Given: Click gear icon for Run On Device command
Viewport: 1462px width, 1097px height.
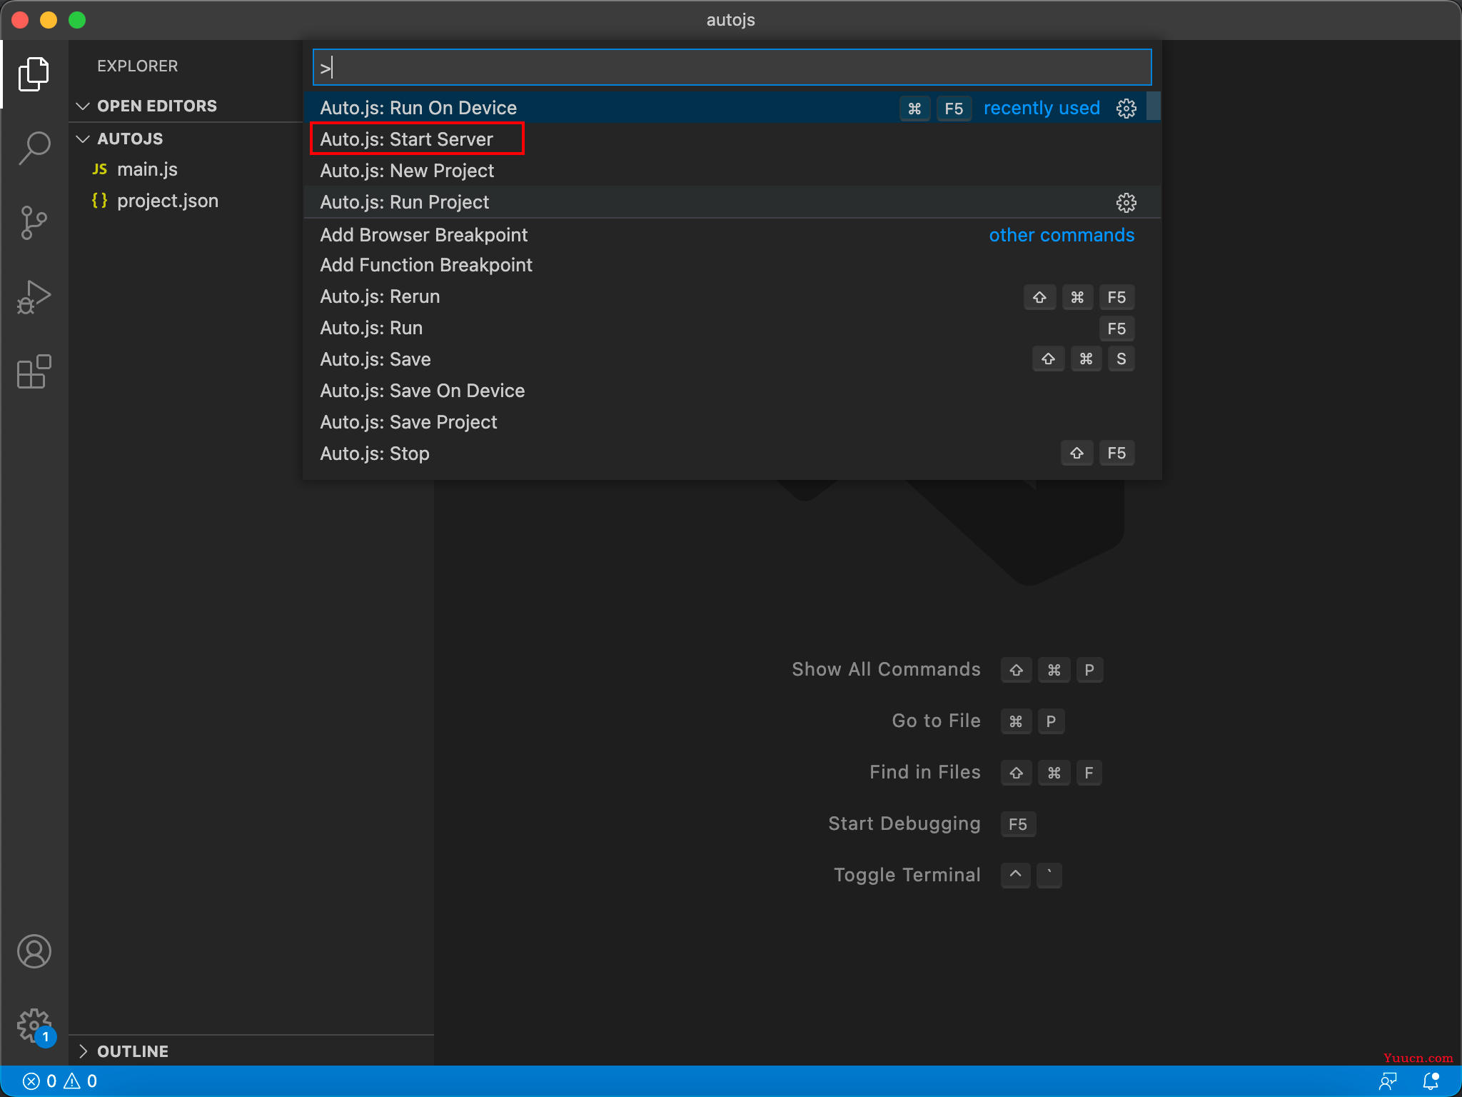Looking at the screenshot, I should (1126, 109).
